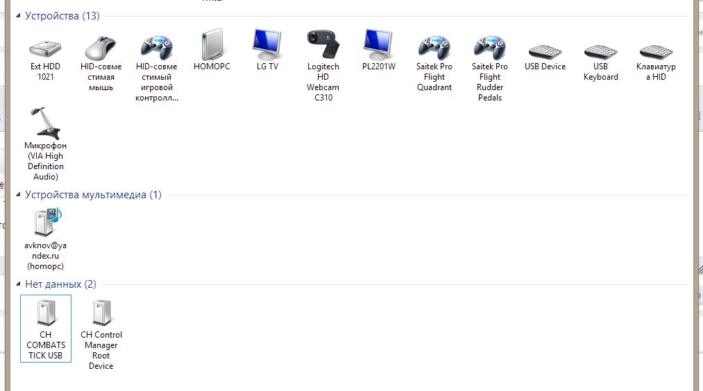Select the HOMOPC computer icon
This screenshot has width=703, height=391.
212,45
